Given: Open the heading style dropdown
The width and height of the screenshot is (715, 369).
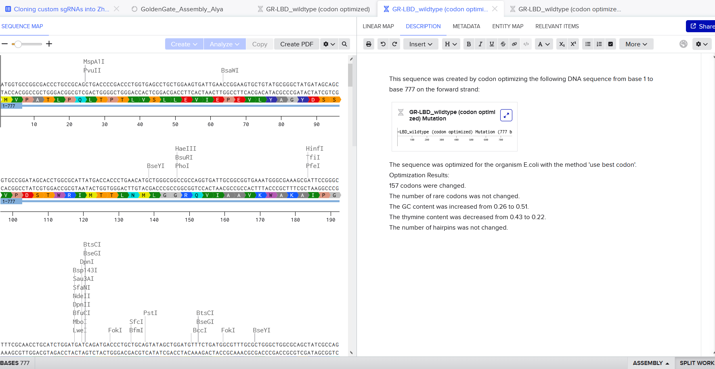Looking at the screenshot, I should tap(451, 44).
